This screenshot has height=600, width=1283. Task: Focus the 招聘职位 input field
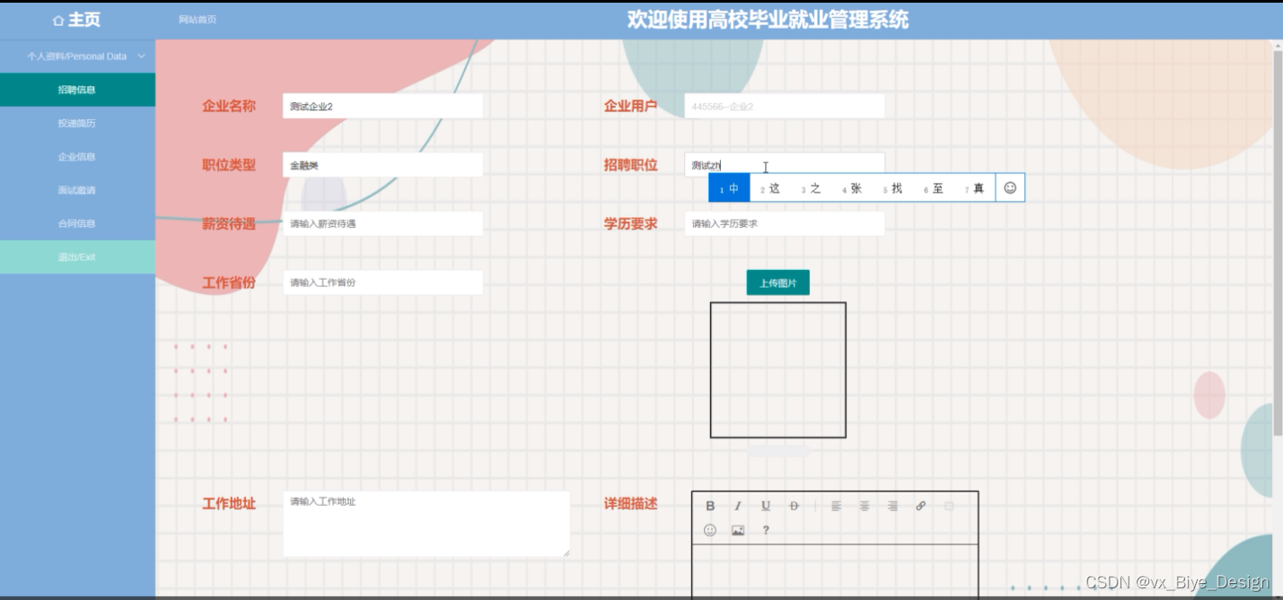coord(785,165)
